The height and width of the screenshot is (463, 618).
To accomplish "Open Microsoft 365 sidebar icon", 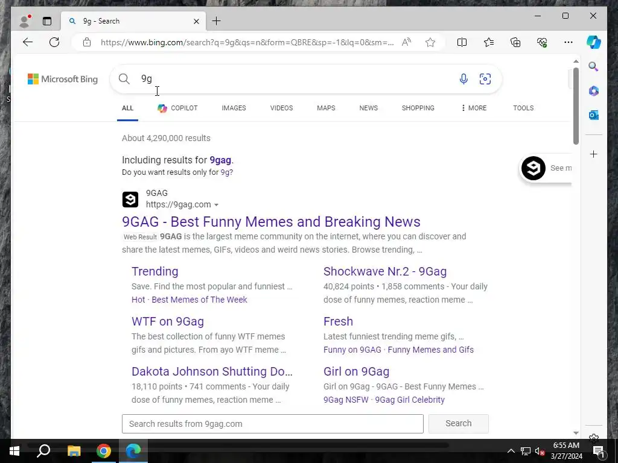I will pyautogui.click(x=594, y=91).
